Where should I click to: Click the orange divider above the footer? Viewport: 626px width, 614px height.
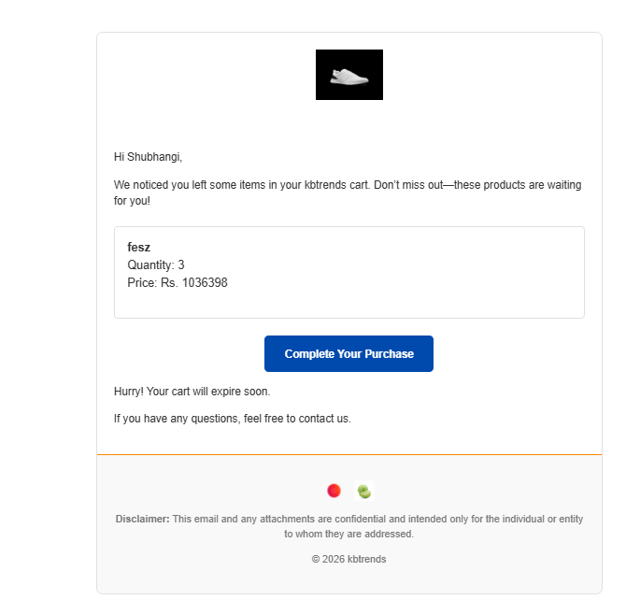tap(349, 454)
